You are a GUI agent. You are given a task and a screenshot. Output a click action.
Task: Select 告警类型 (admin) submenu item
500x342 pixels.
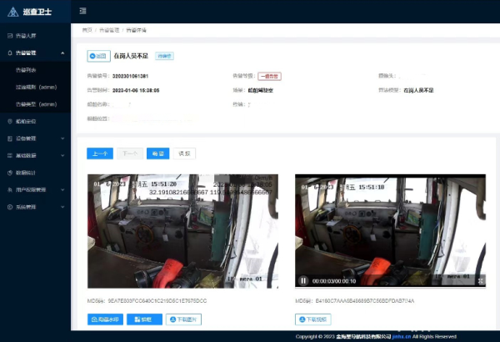click(37, 104)
